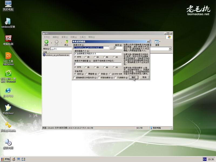Open the 帮助 menu
The width and height of the screenshot is (216, 162).
[92, 37]
